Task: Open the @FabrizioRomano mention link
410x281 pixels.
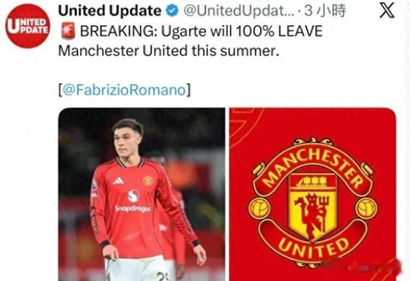Action: 125,90
